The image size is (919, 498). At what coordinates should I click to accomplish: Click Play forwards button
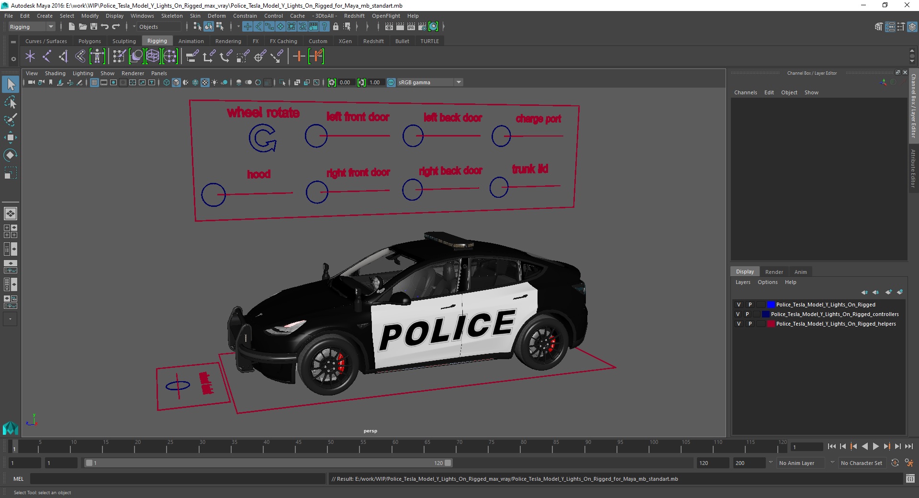pyautogui.click(x=875, y=447)
